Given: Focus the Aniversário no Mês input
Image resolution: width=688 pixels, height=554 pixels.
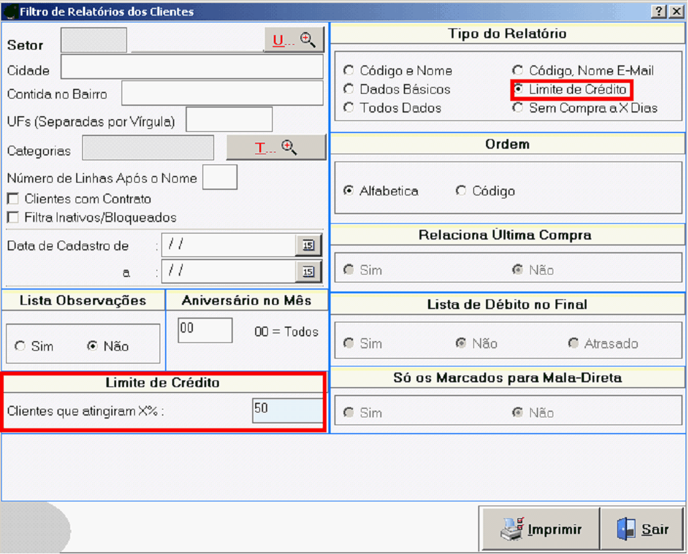Looking at the screenshot, I should click(x=205, y=330).
